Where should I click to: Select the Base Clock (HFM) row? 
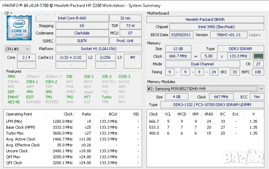point(73,127)
